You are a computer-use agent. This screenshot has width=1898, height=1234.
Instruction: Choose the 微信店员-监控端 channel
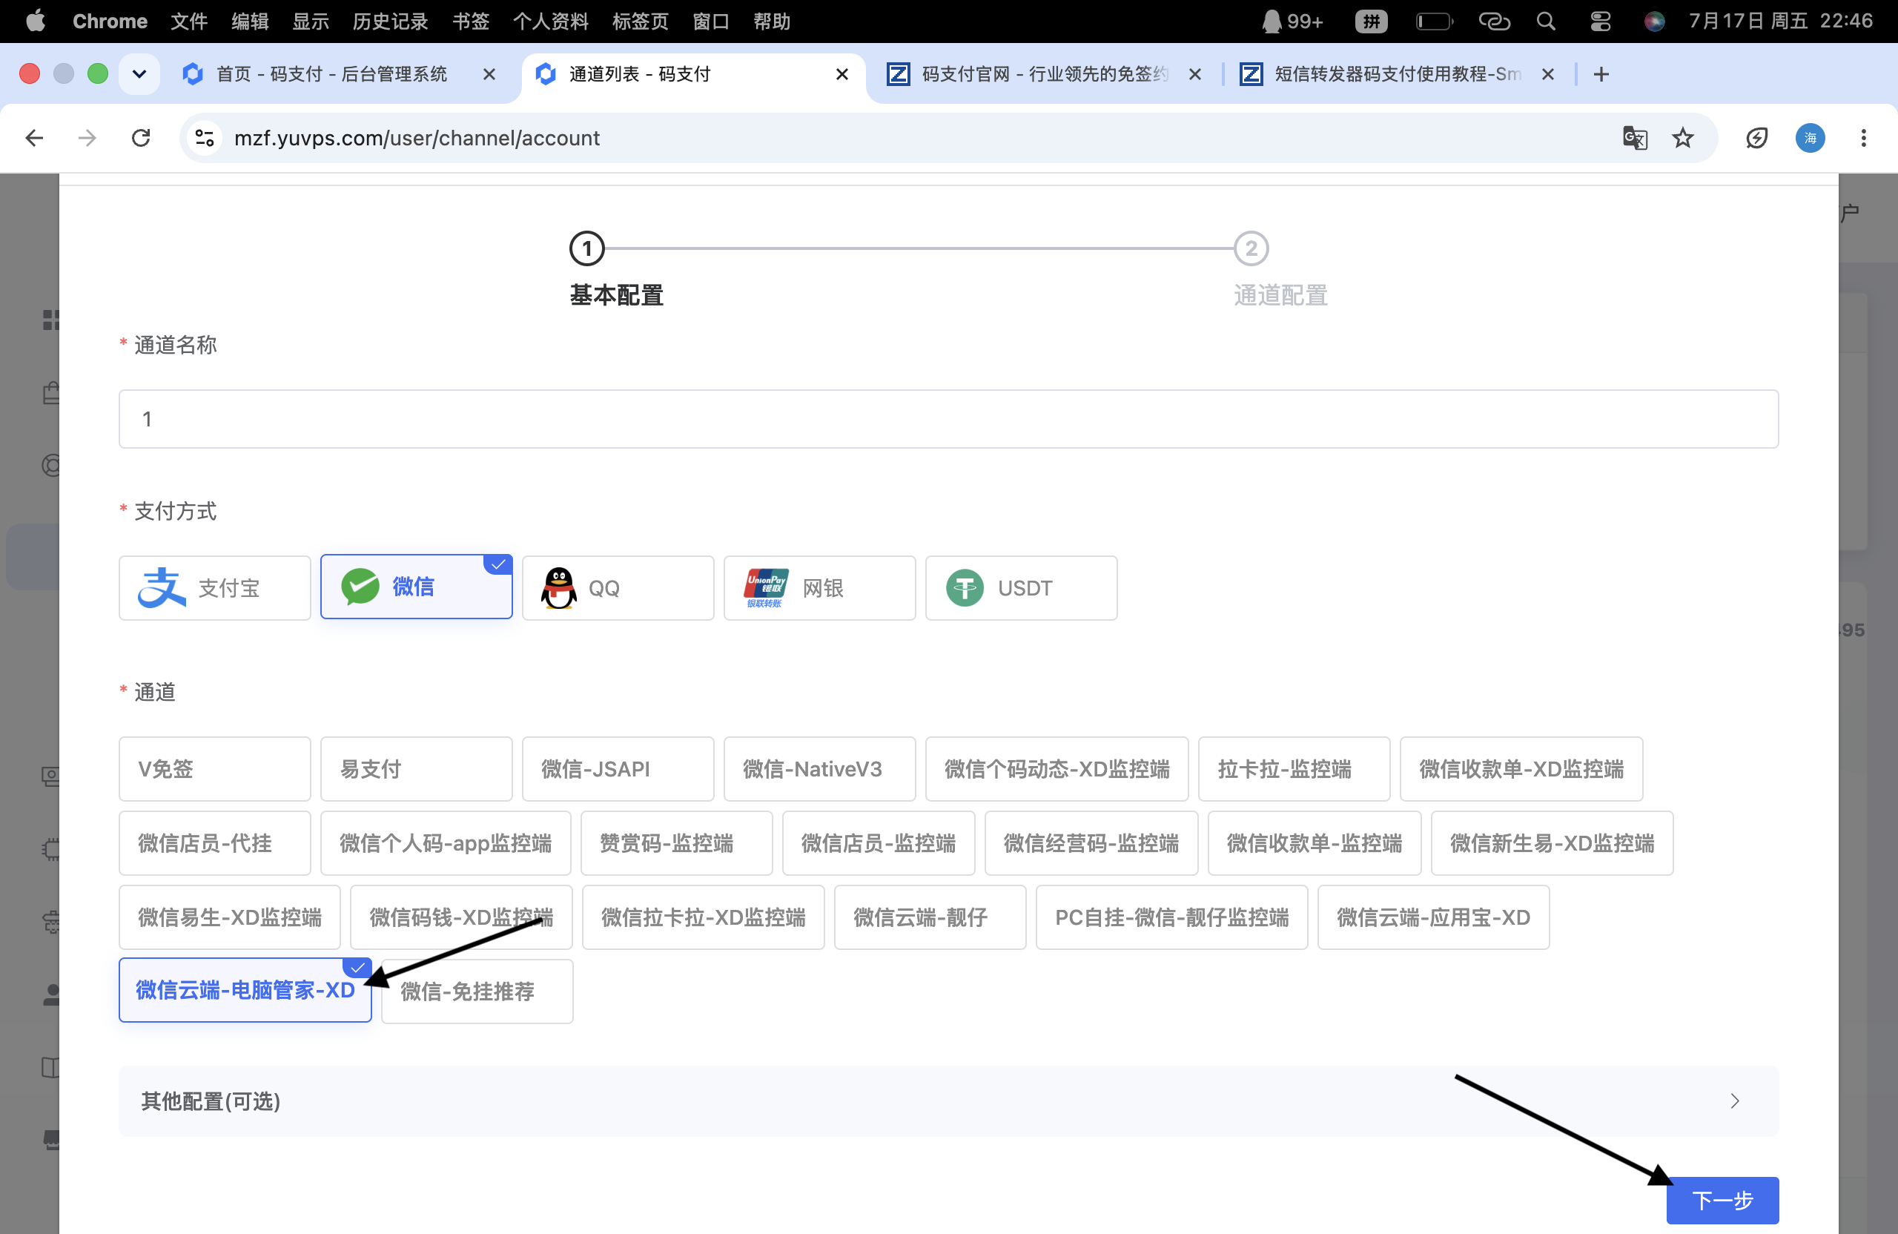tap(879, 843)
